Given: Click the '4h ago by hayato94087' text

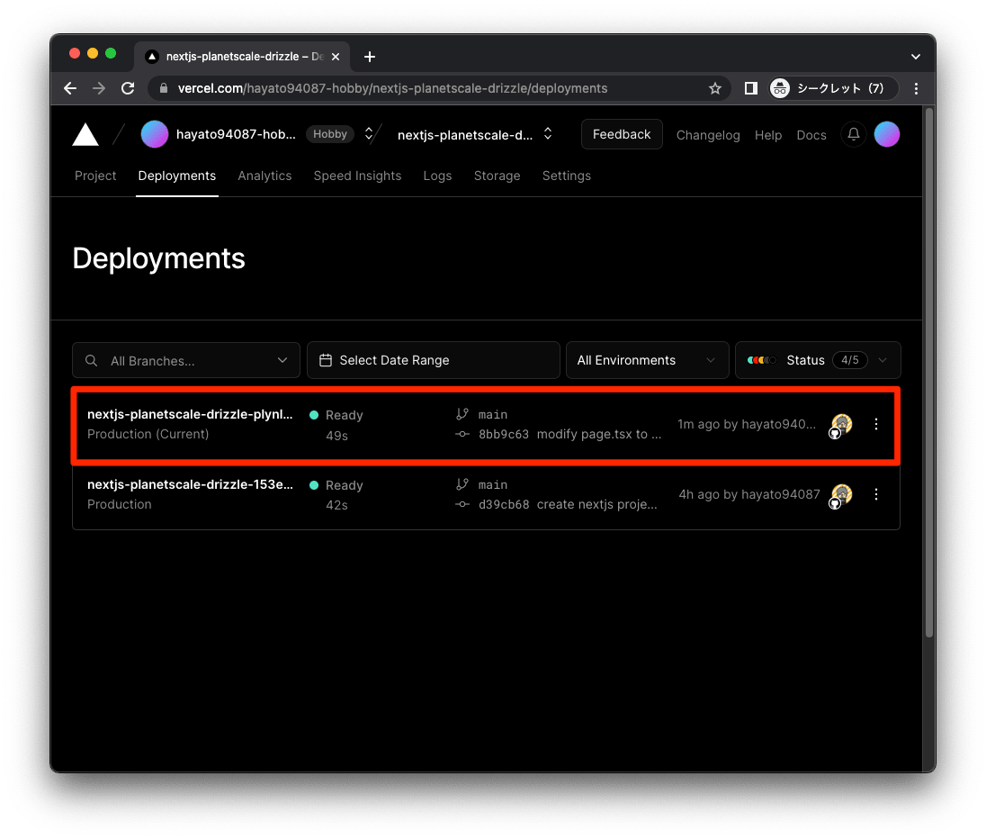Looking at the screenshot, I should 748,495.
